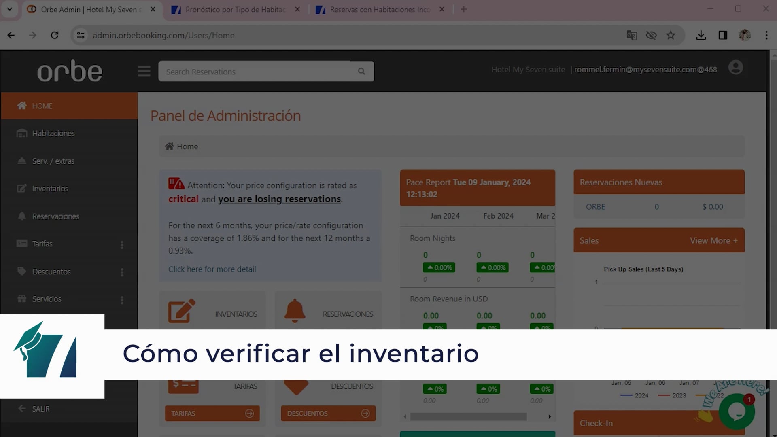Switch to Reservas con Habitaciones tab
The width and height of the screenshot is (777, 437).
point(380,9)
